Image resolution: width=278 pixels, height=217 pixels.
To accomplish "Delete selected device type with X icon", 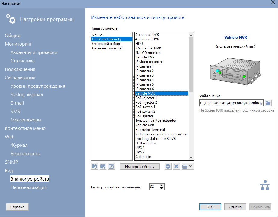I will pos(176,166).
